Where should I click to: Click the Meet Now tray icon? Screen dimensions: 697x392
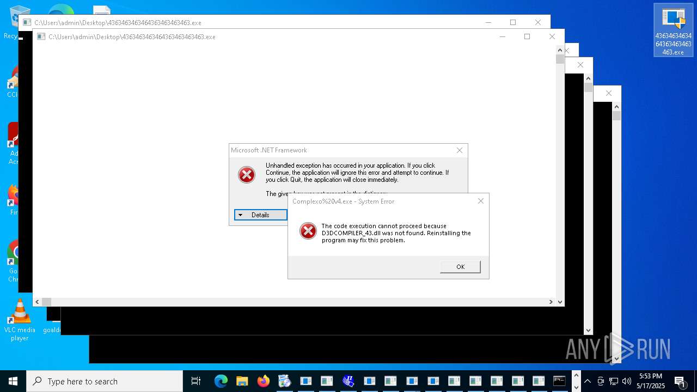pos(601,381)
